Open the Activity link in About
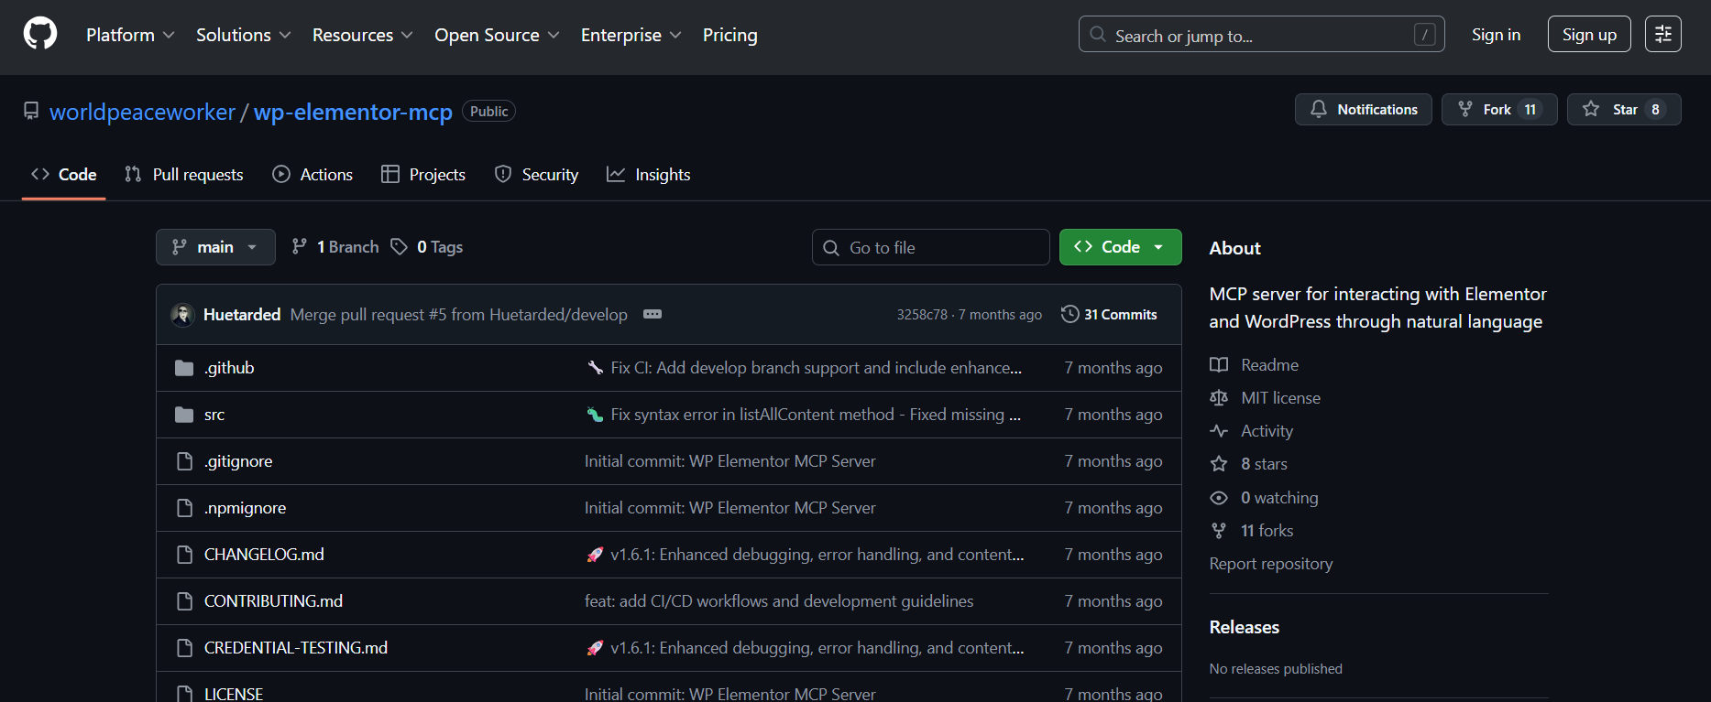The width and height of the screenshot is (1711, 702). tap(1267, 431)
